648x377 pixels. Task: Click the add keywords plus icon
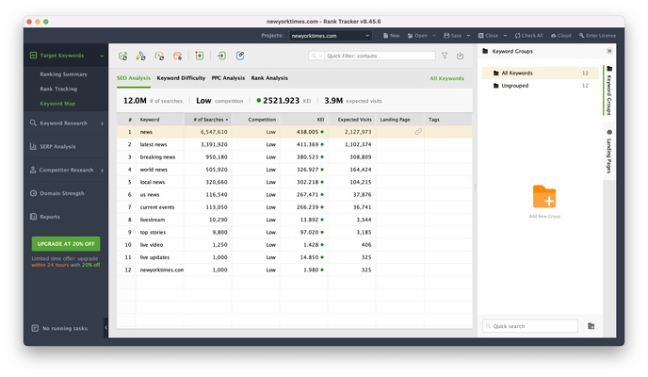click(199, 56)
